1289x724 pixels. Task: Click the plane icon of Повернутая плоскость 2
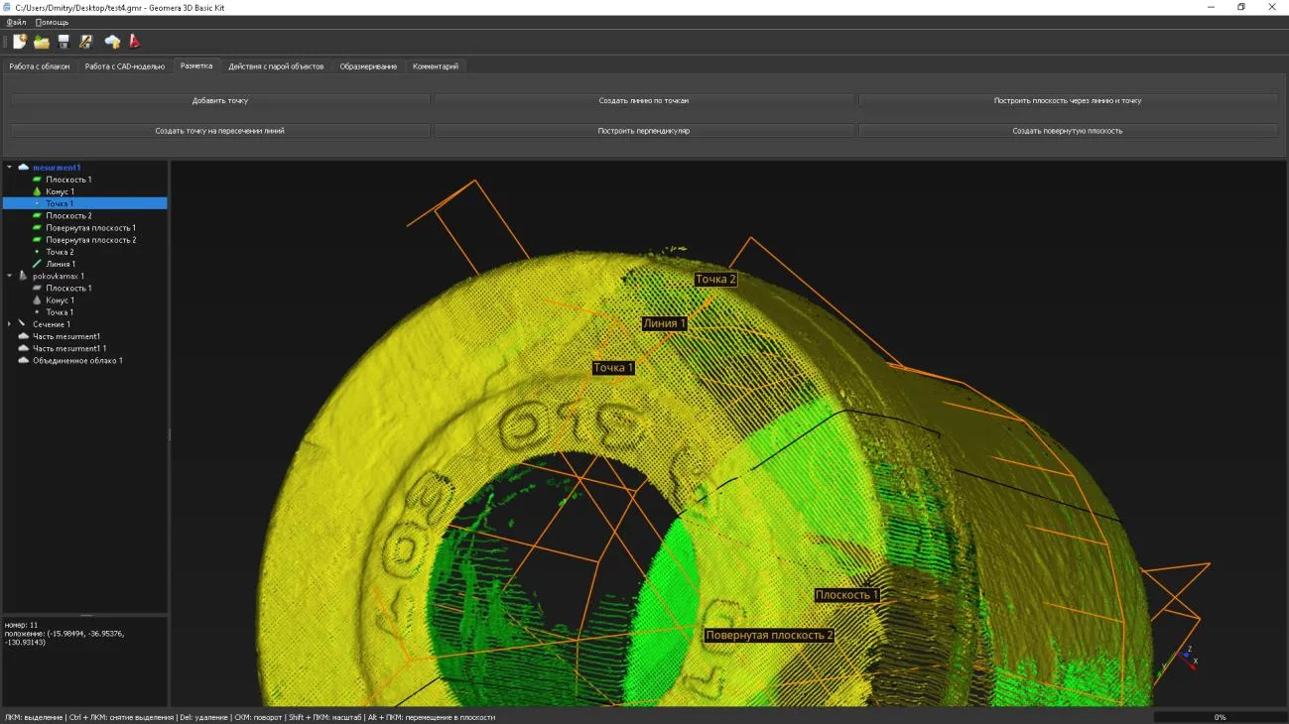(38, 240)
